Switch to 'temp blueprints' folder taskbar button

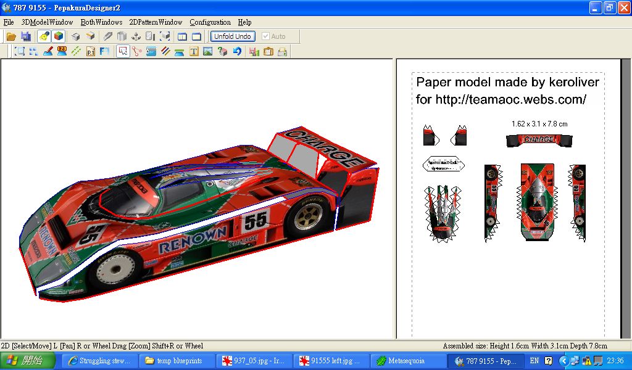click(177, 361)
